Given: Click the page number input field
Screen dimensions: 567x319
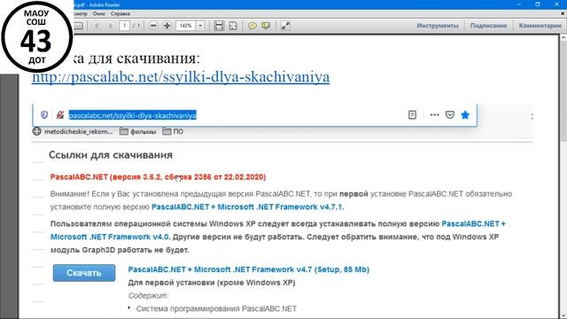Looking at the screenshot, I should (x=124, y=26).
